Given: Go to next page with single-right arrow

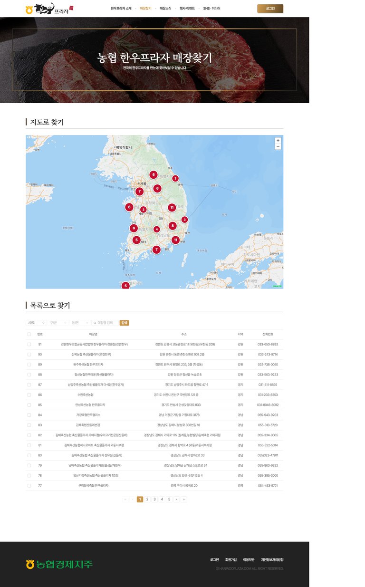Looking at the screenshot, I should tap(176, 500).
